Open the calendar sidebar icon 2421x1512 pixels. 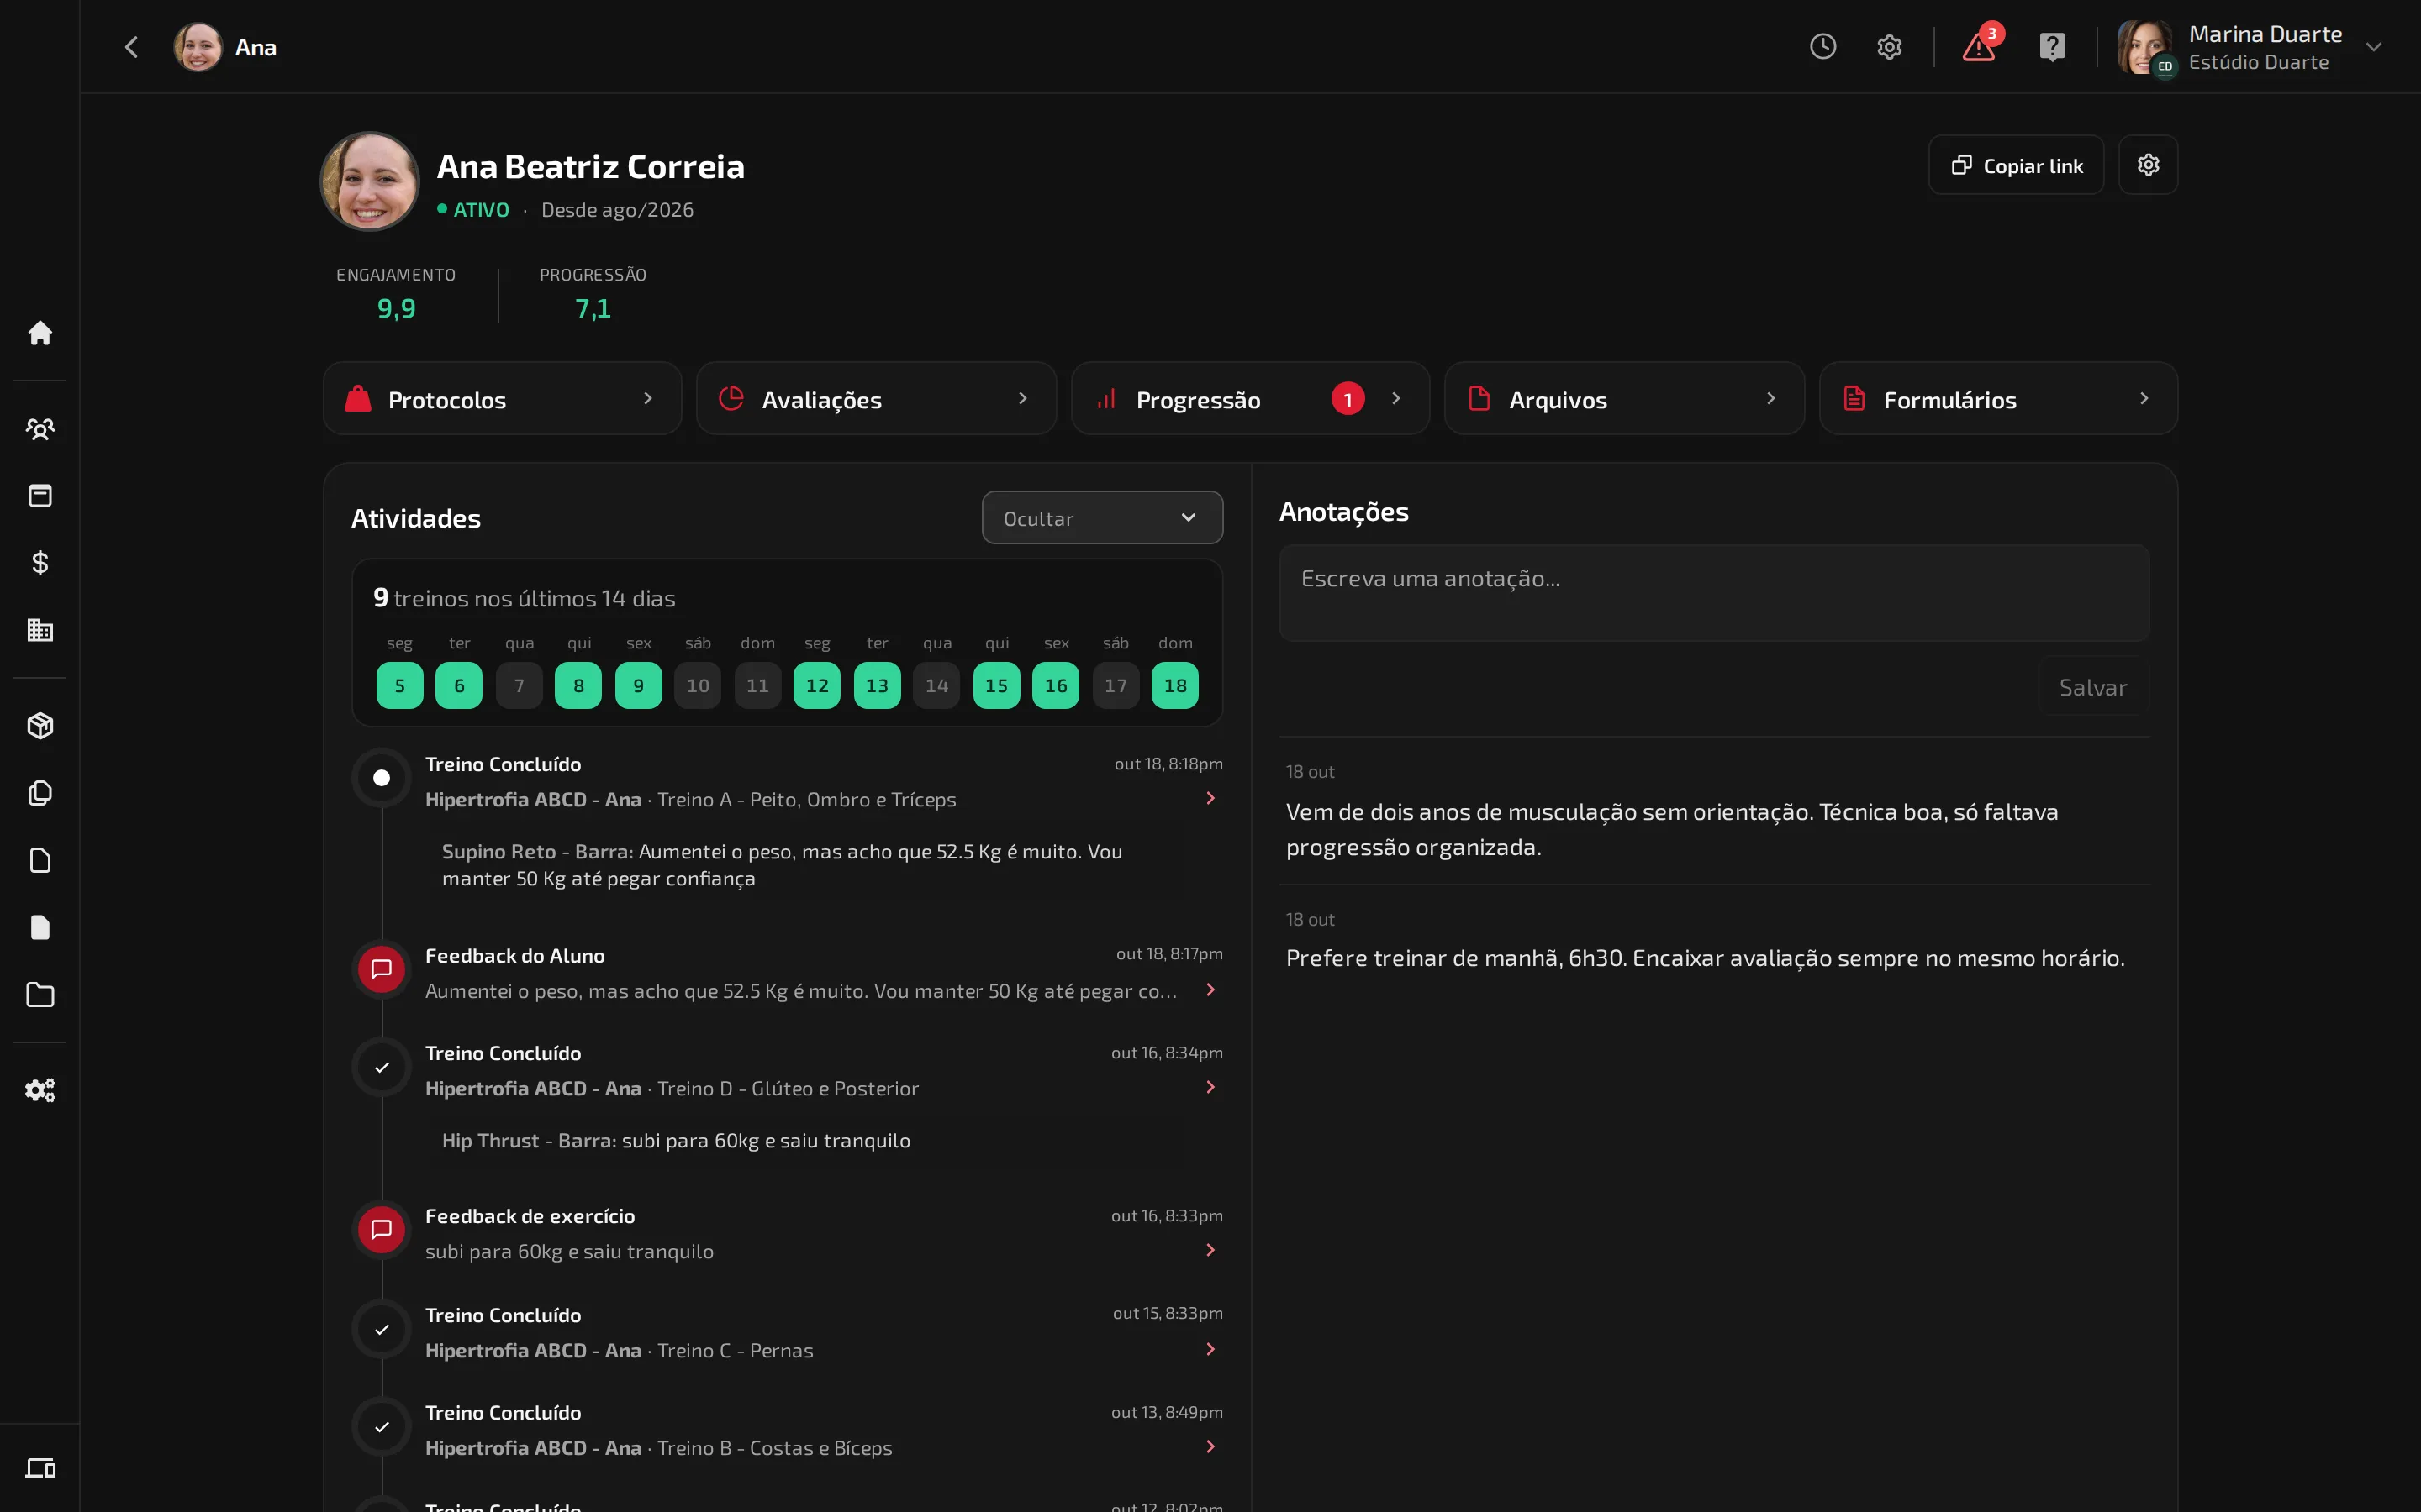pyautogui.click(x=40, y=496)
